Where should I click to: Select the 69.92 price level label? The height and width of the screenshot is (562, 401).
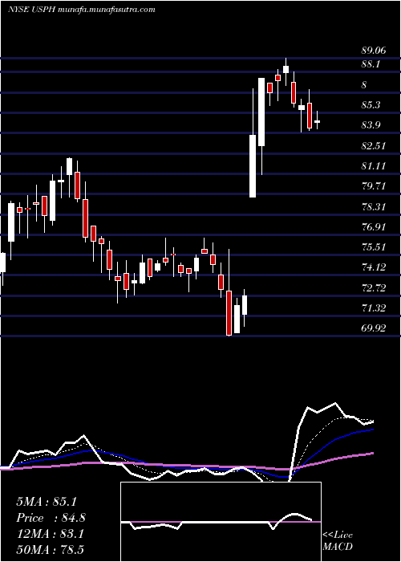pyautogui.click(x=374, y=328)
